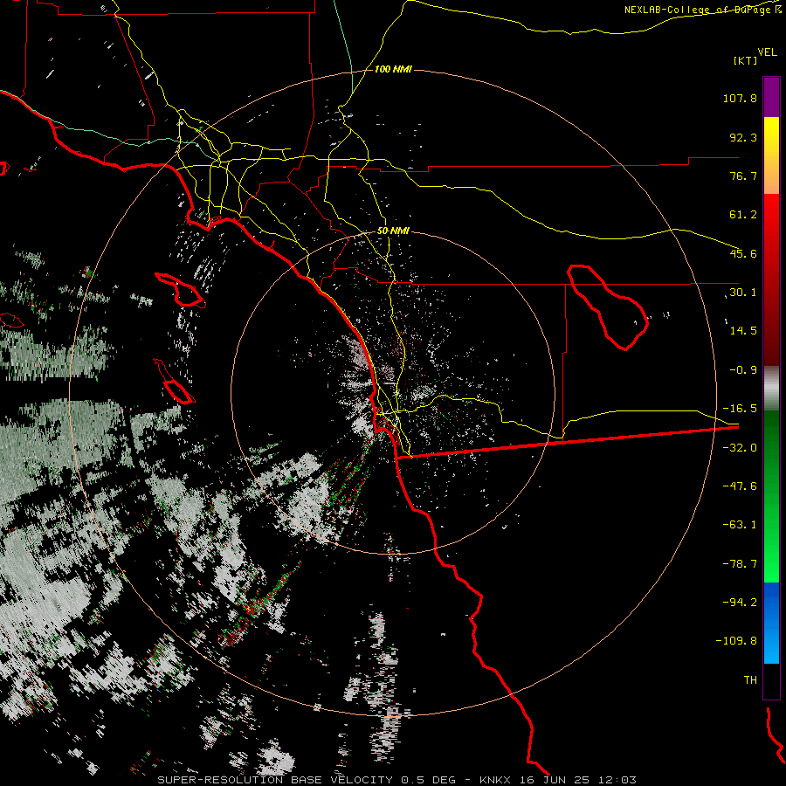The height and width of the screenshot is (786, 786).
Task: Click the -16.5 velocity scale value
Action: [x=740, y=409]
